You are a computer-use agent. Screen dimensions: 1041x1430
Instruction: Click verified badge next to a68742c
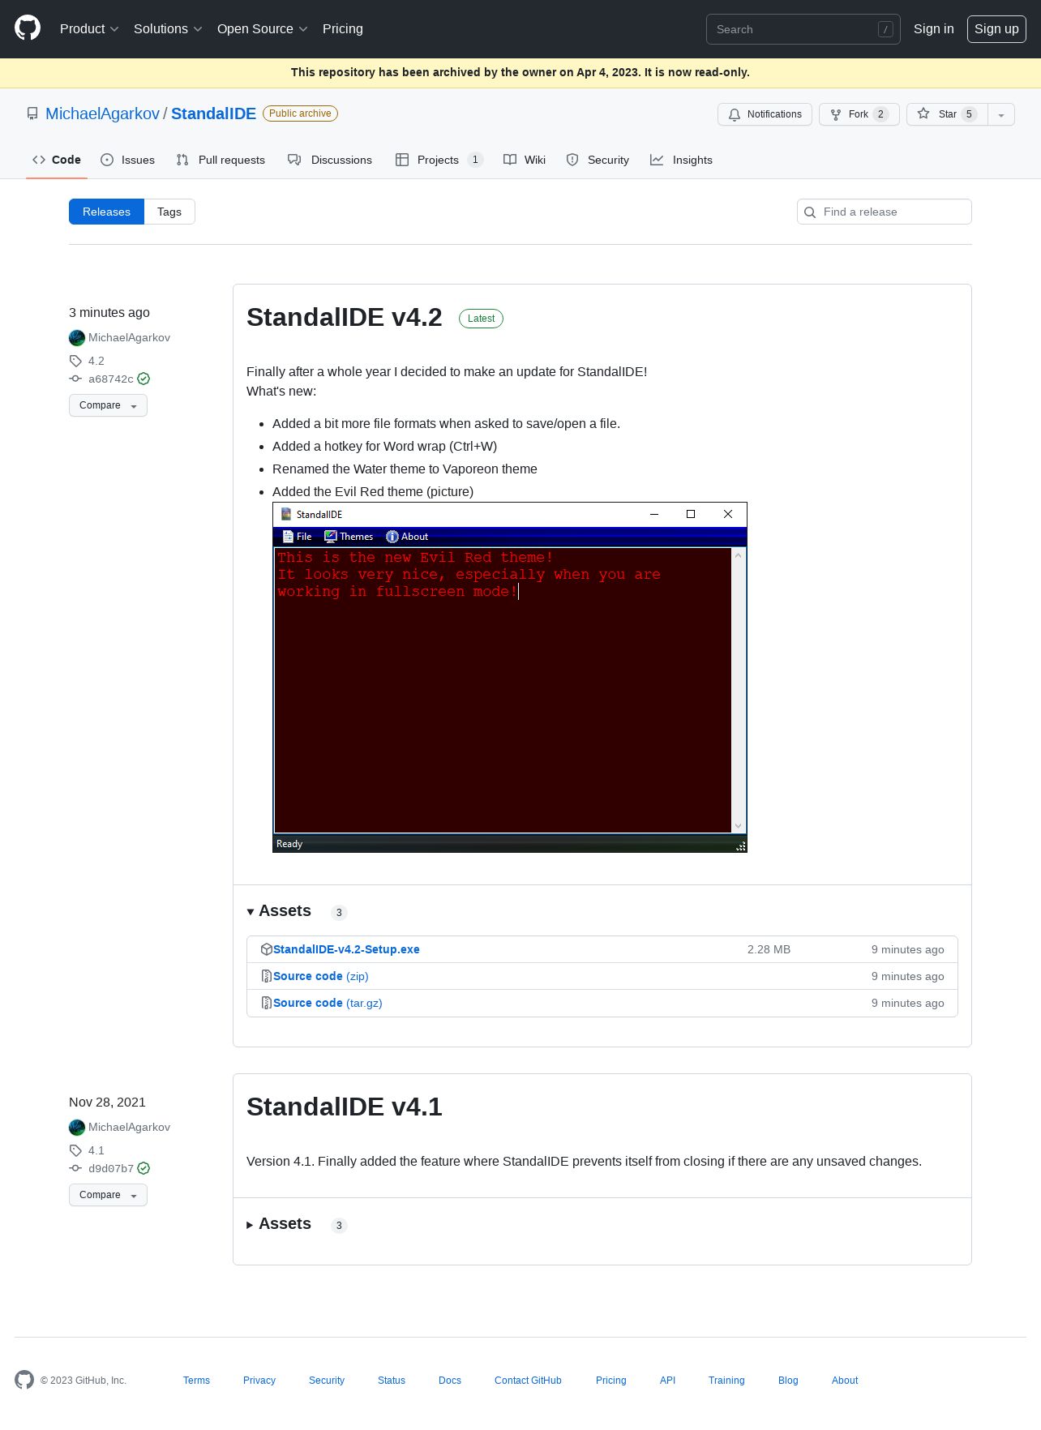pyautogui.click(x=144, y=379)
